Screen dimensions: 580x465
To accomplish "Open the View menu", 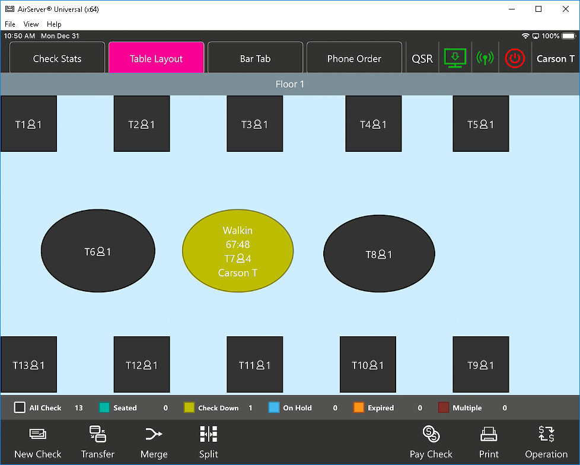I will pyautogui.click(x=31, y=24).
